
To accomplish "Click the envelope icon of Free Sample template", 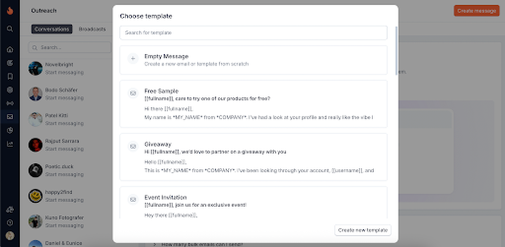I will [x=133, y=93].
